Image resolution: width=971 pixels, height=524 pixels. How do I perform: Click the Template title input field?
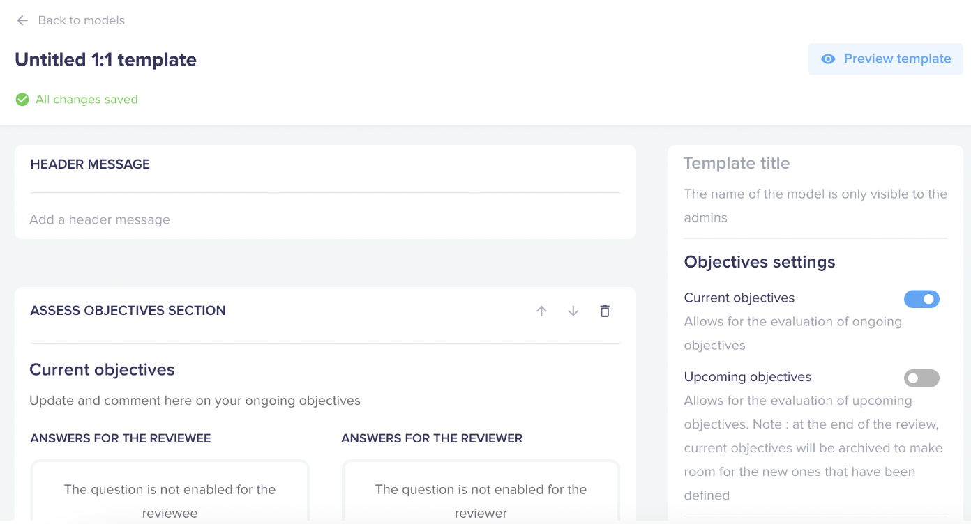click(815, 163)
